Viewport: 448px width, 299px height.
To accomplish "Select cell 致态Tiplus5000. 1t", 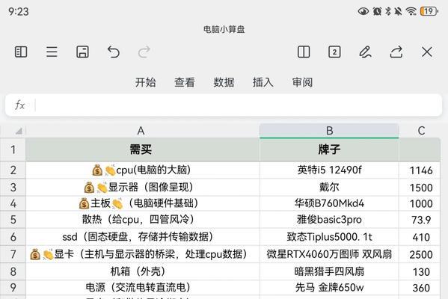I will (329, 237).
